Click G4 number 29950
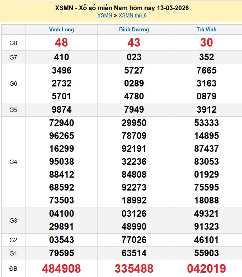 134,123
